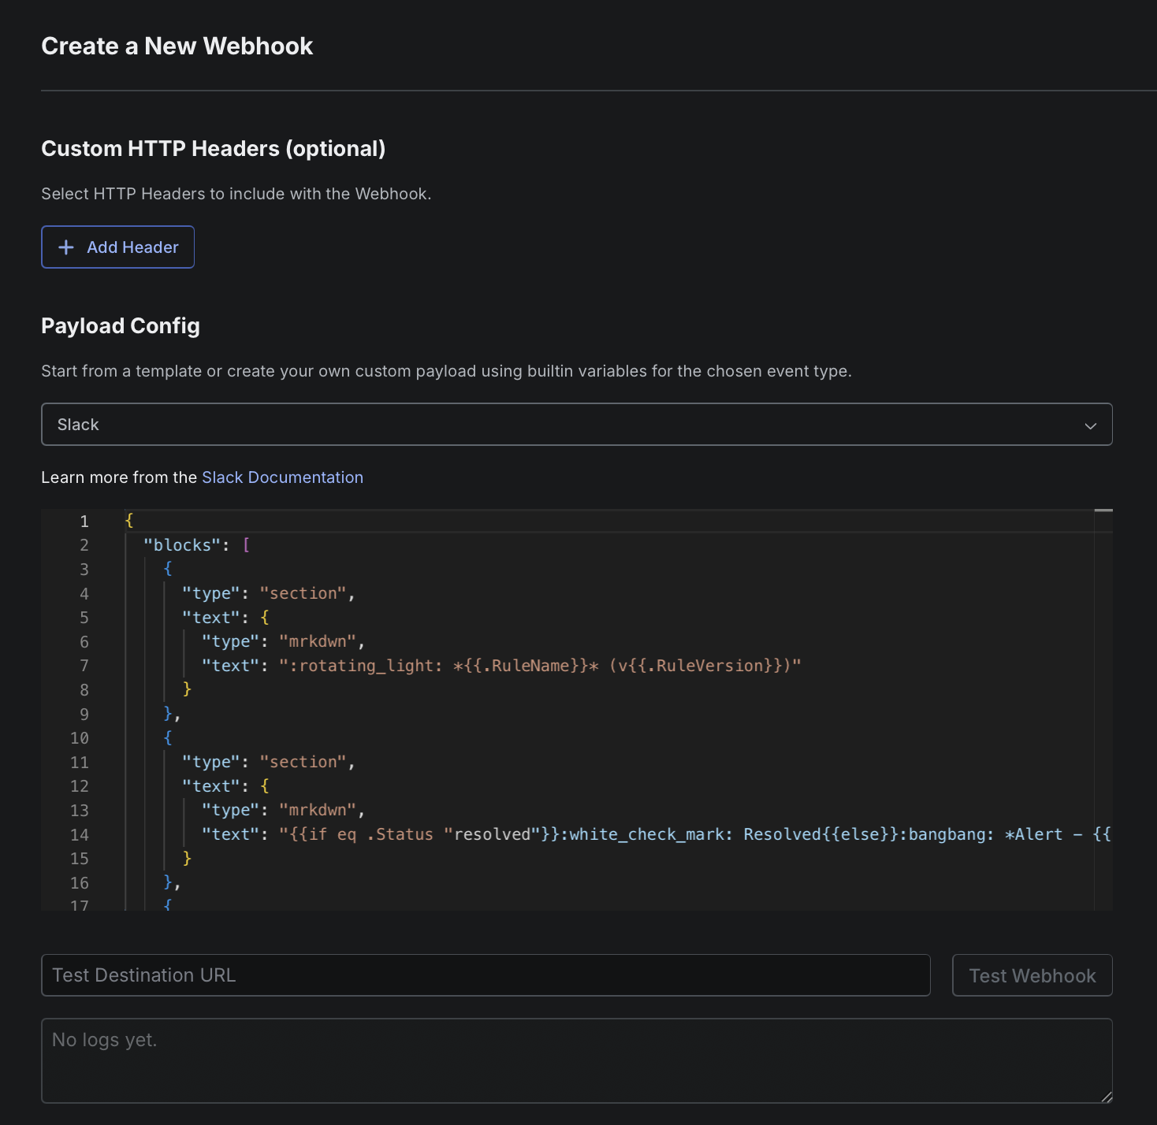Click the resize grip on the logs box

pos(1106,1099)
